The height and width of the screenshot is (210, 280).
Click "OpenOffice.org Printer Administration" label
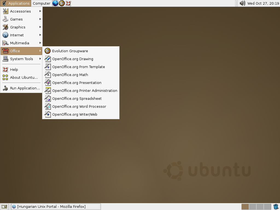pyautogui.click(x=85, y=91)
